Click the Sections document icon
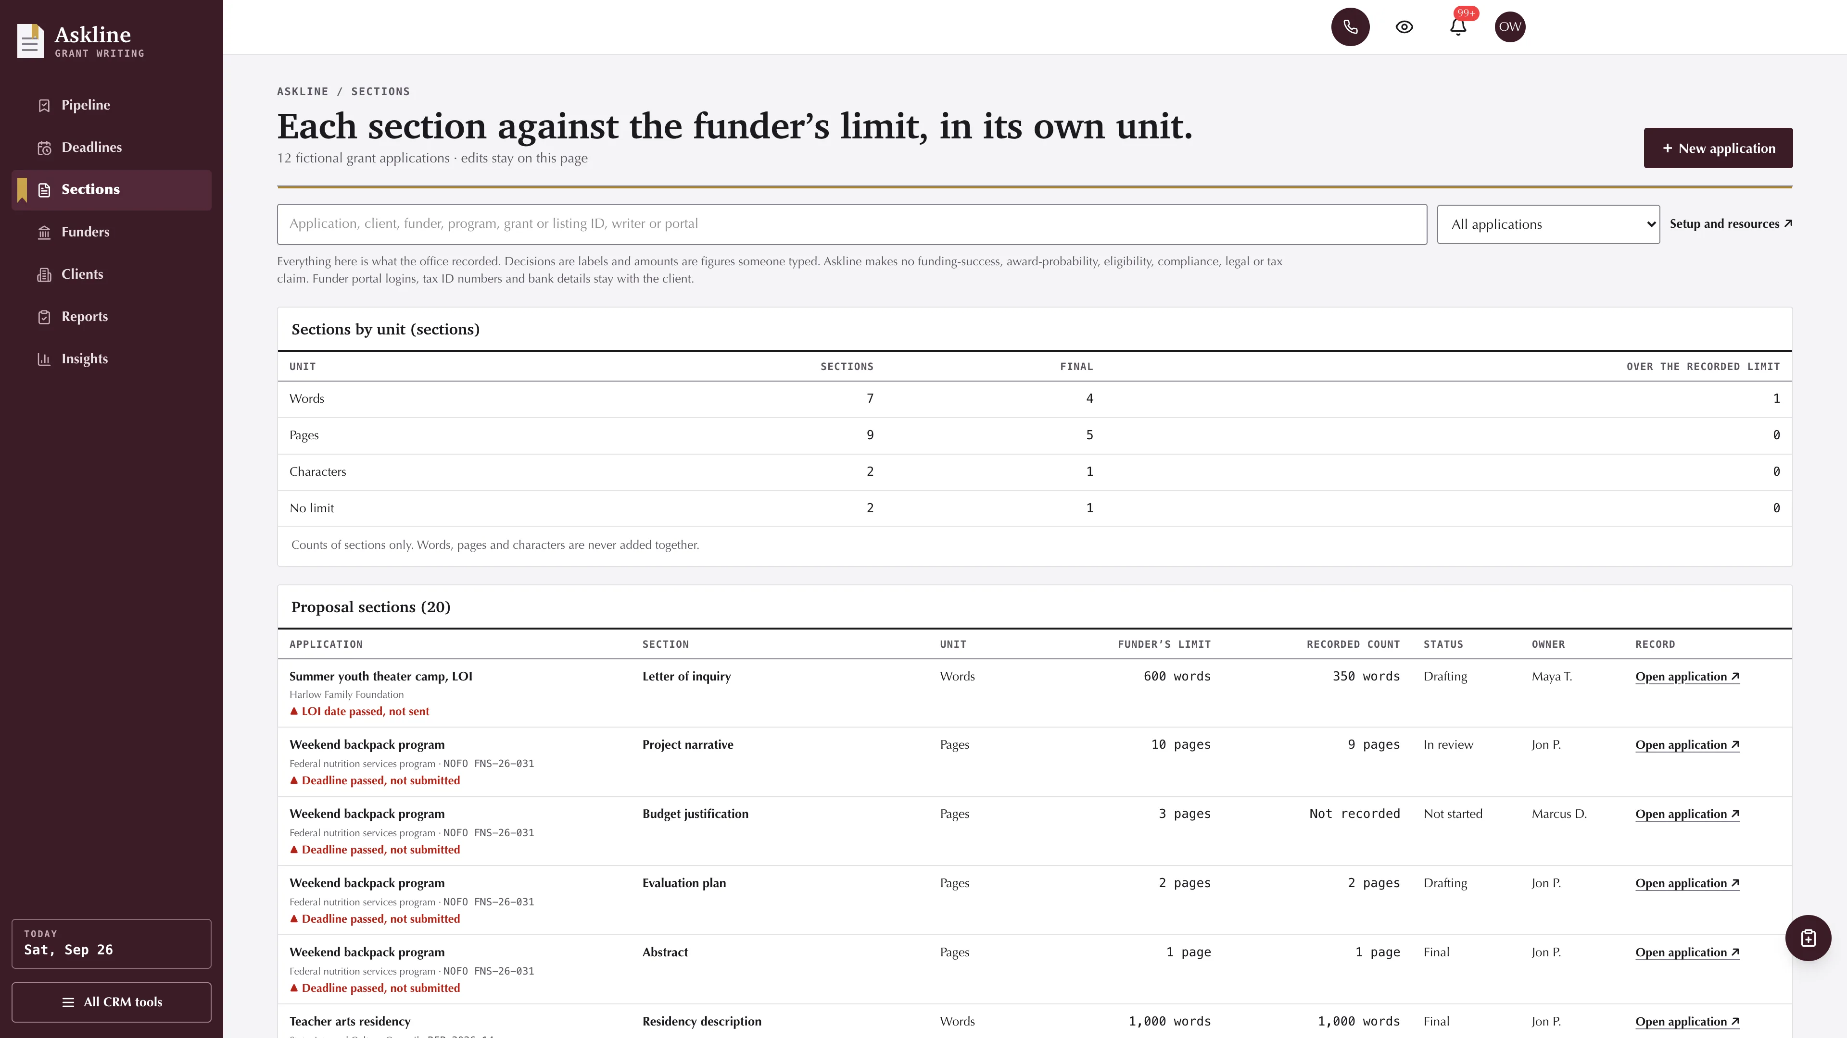The height and width of the screenshot is (1038, 1847). pos(44,190)
